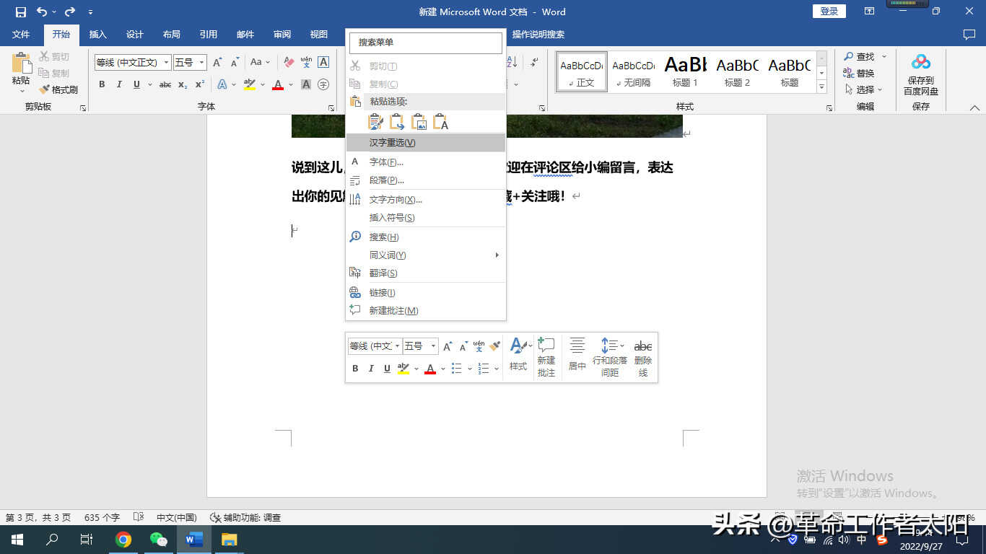Choose Picture paste option icon

[419, 122]
